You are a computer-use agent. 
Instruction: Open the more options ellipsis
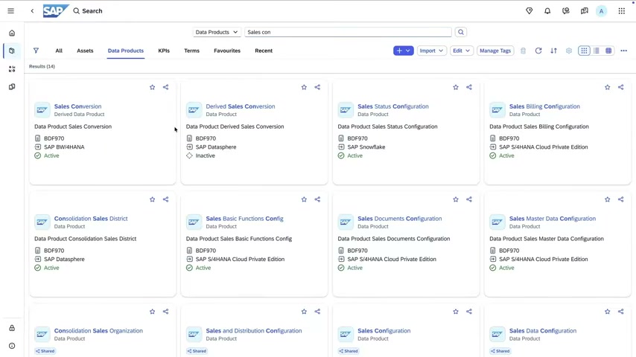624,51
